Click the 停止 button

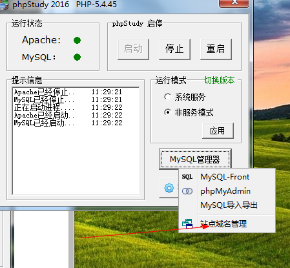(x=174, y=49)
